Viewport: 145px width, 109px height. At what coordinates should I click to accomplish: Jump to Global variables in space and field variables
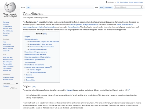pyautogui.click(x=44, y=42)
